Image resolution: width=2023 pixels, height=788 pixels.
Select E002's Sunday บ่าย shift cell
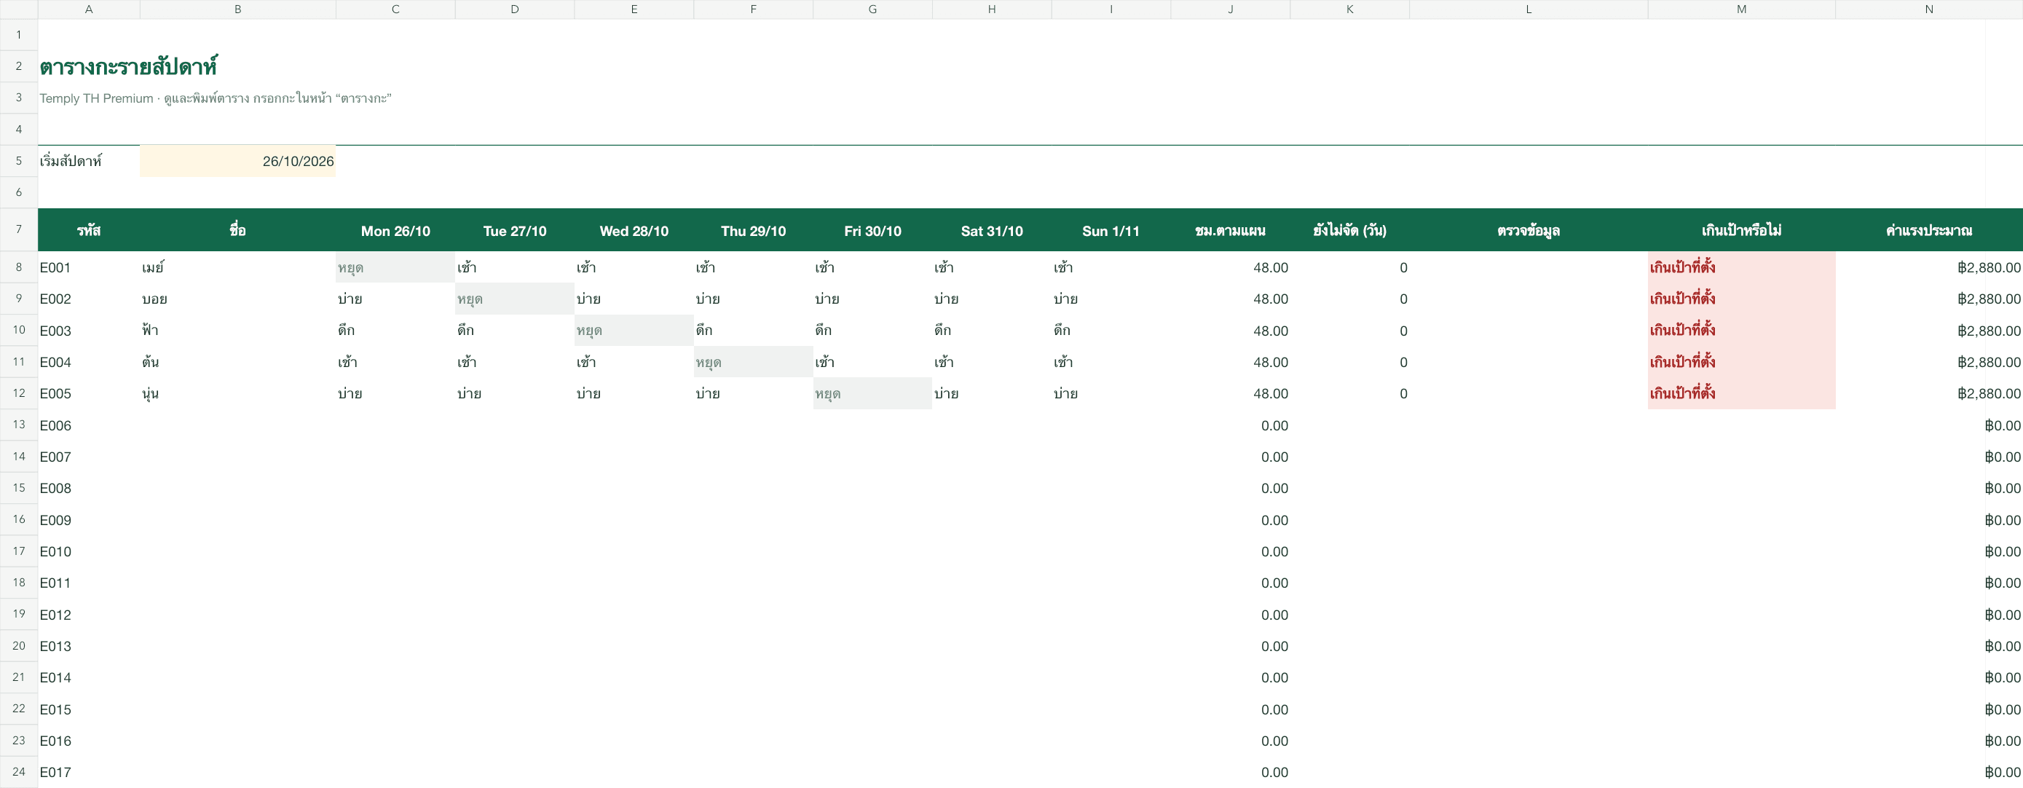pyautogui.click(x=1111, y=299)
